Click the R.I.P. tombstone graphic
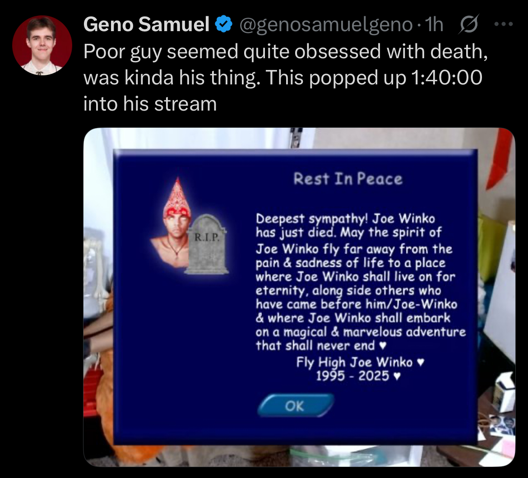528x478 pixels. (x=207, y=245)
